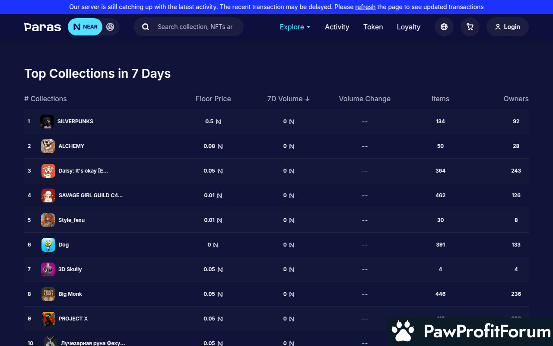Screen dimensions: 553x346
Task: Sort by 7D Volume column
Action: pos(288,99)
